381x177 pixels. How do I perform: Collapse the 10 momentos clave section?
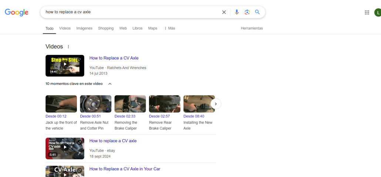click(x=110, y=84)
